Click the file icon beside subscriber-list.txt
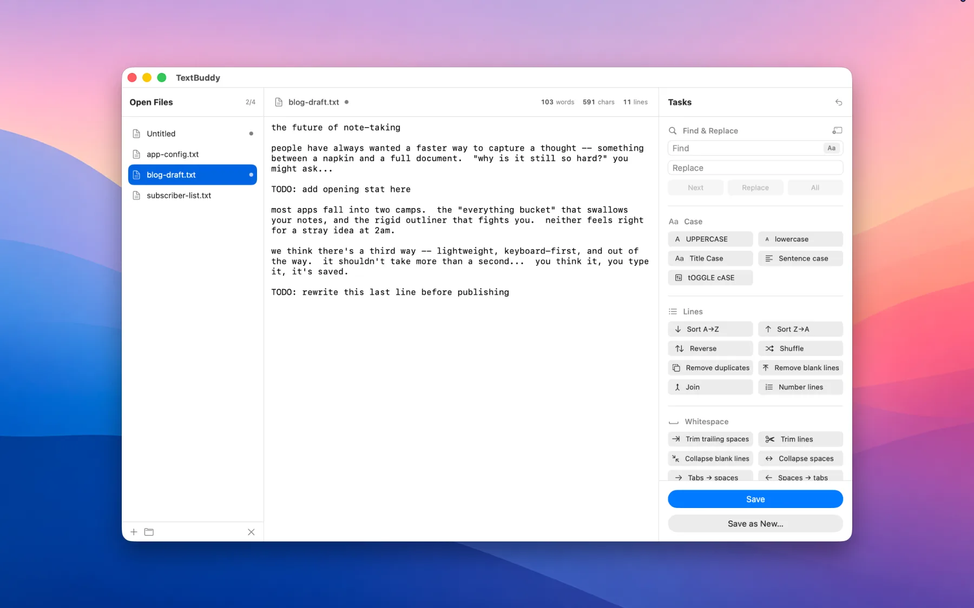Viewport: 974px width, 608px height. click(136, 195)
